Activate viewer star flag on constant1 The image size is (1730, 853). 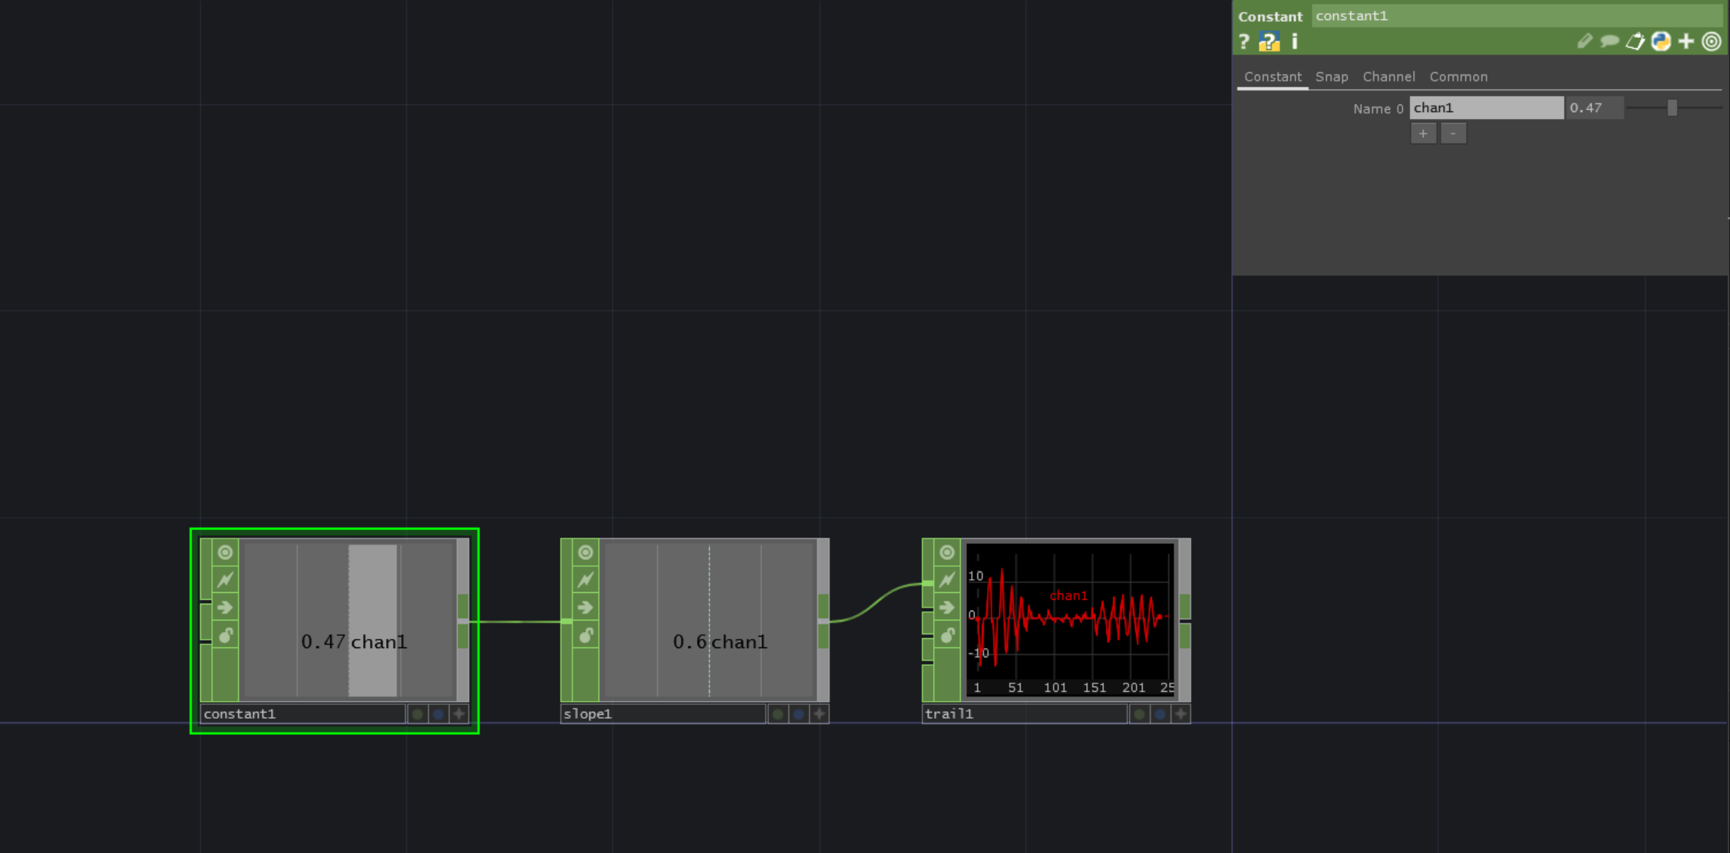tap(459, 714)
